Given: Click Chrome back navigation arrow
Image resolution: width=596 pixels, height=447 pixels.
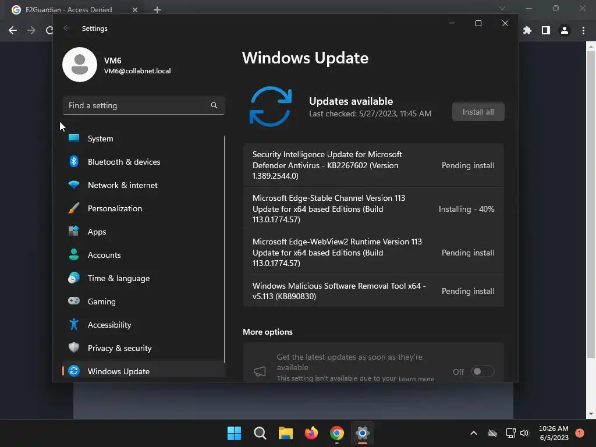Looking at the screenshot, I should 13,30.
